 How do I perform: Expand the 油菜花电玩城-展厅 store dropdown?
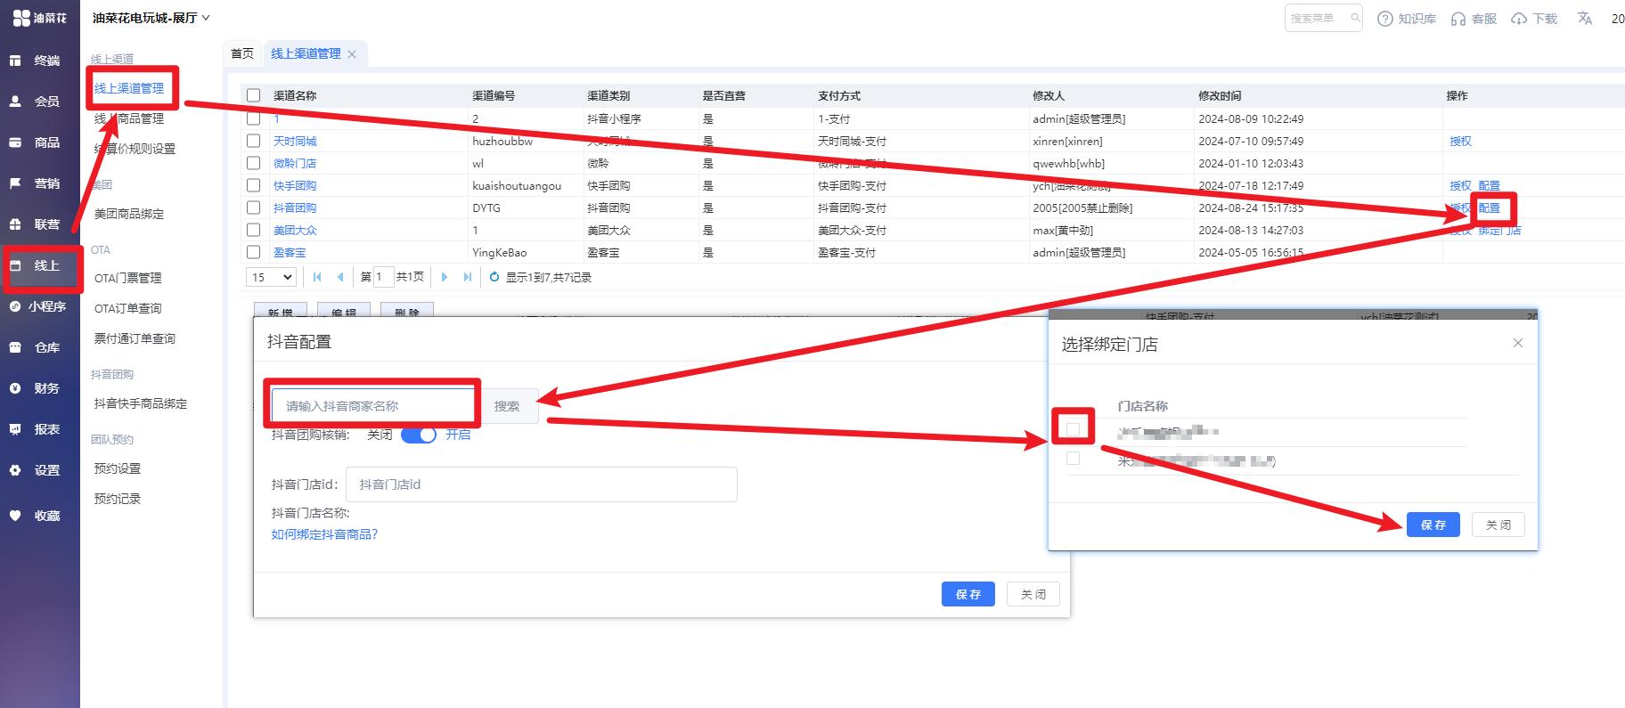click(x=151, y=18)
